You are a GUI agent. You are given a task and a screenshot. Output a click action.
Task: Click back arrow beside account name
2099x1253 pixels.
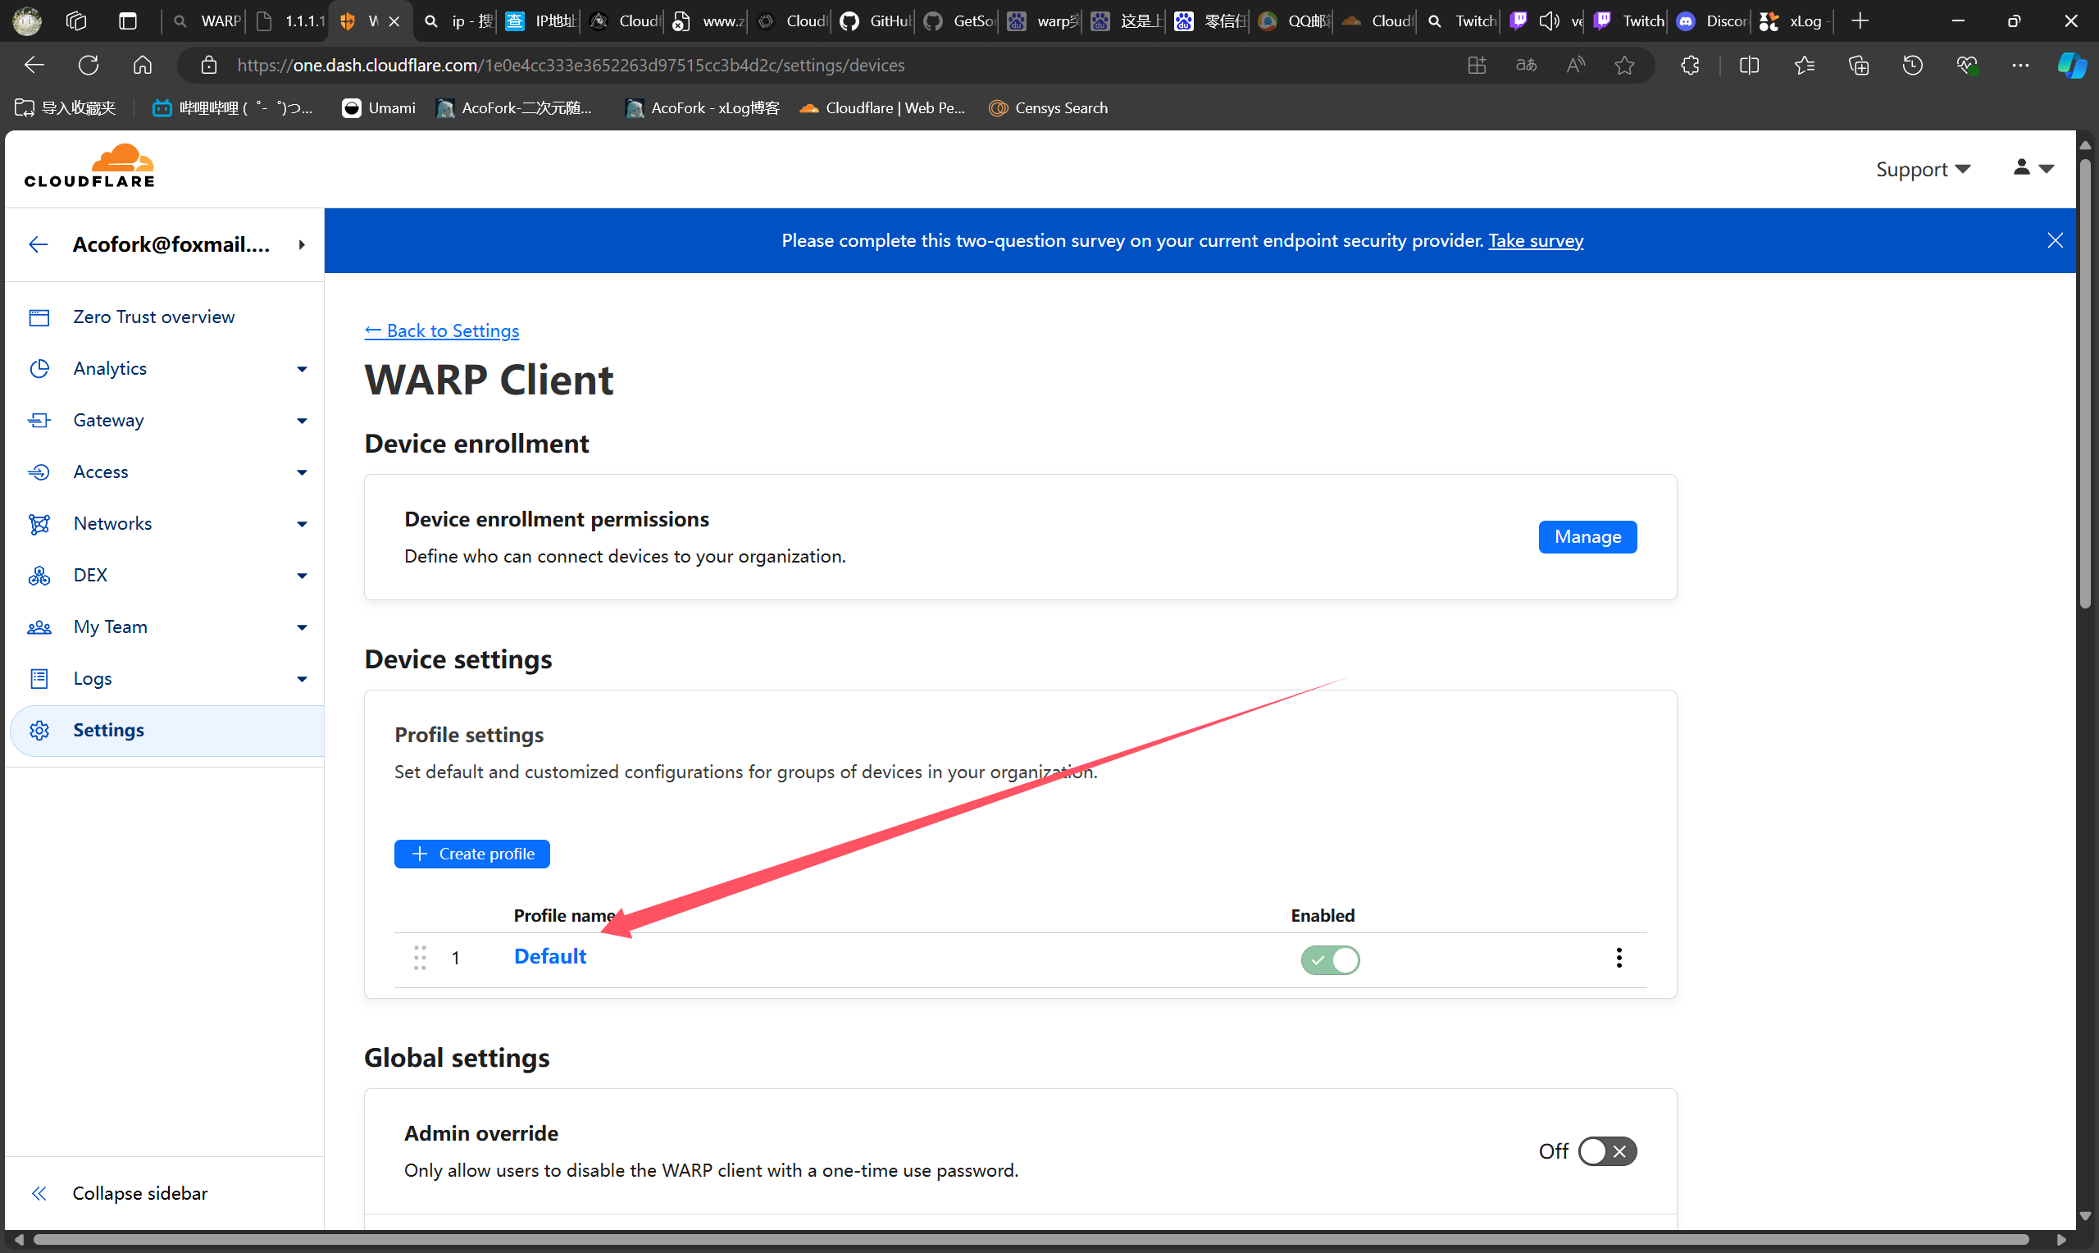[x=38, y=245]
